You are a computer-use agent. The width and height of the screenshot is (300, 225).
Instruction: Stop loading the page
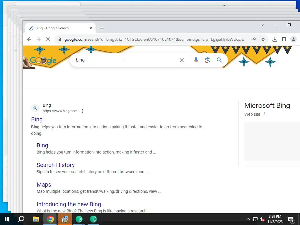(x=48, y=40)
